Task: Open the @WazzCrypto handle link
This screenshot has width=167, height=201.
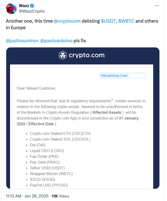Action: click(32, 11)
